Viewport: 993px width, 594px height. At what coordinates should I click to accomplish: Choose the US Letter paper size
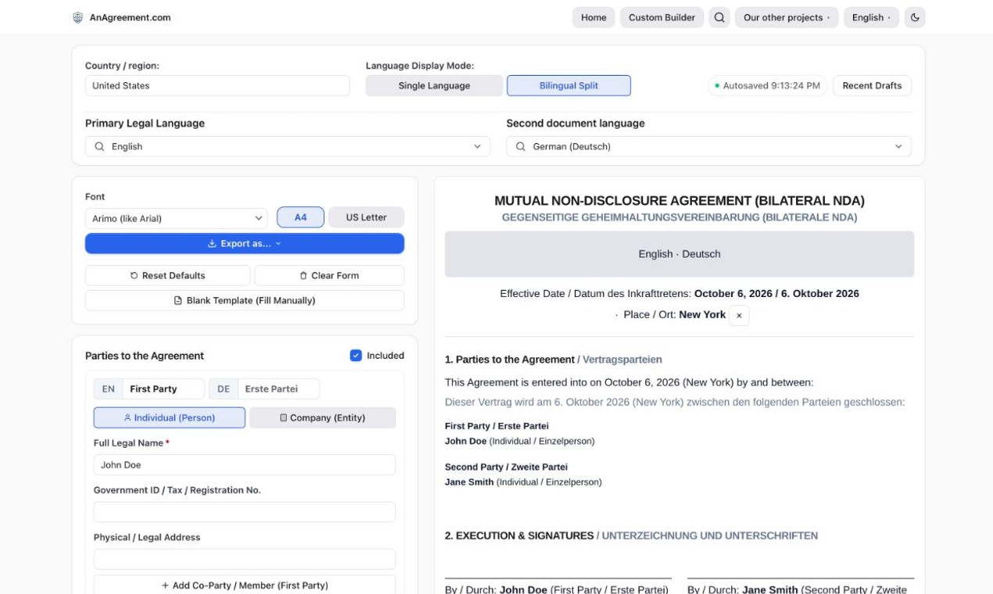[x=366, y=217]
